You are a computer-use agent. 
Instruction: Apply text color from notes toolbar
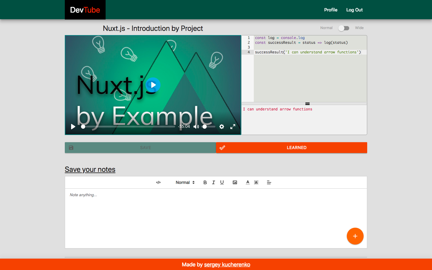[247, 182]
